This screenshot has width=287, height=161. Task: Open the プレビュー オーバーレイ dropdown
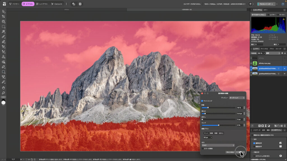coord(237,98)
